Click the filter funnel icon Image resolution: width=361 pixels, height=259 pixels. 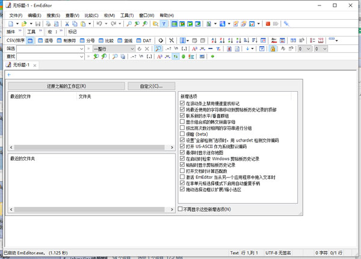164,23
